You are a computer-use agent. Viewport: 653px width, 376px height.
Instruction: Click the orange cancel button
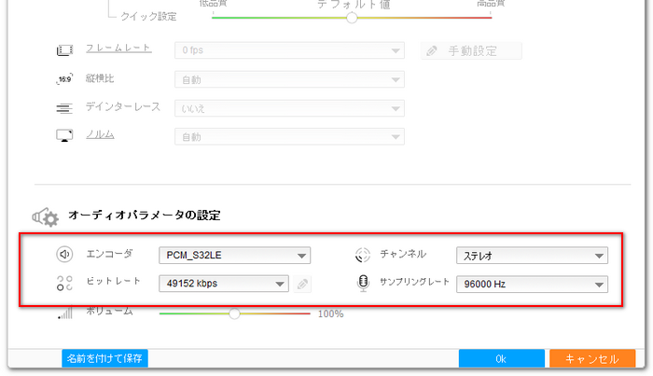click(x=592, y=358)
